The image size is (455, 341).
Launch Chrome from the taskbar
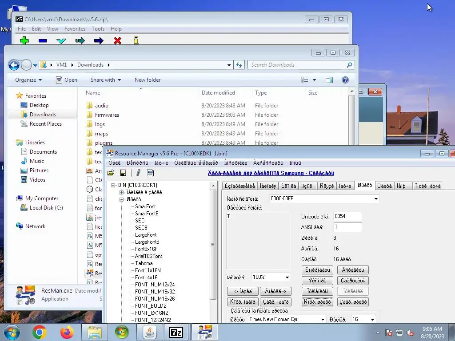coord(40,332)
